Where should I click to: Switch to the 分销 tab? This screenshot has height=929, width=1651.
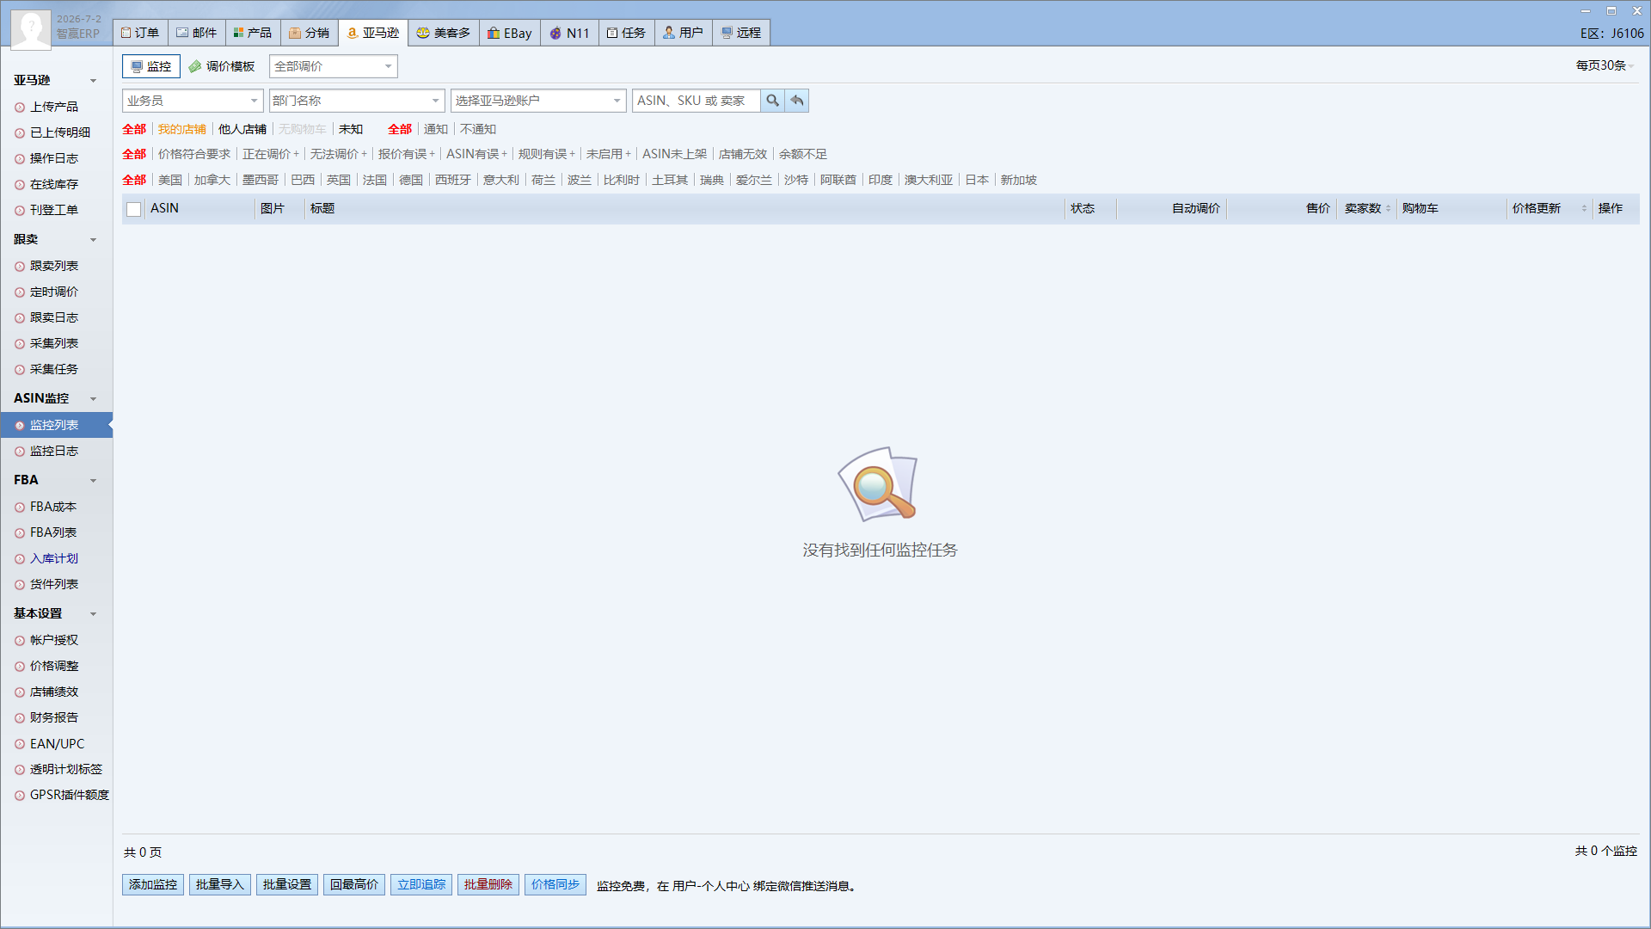point(310,33)
